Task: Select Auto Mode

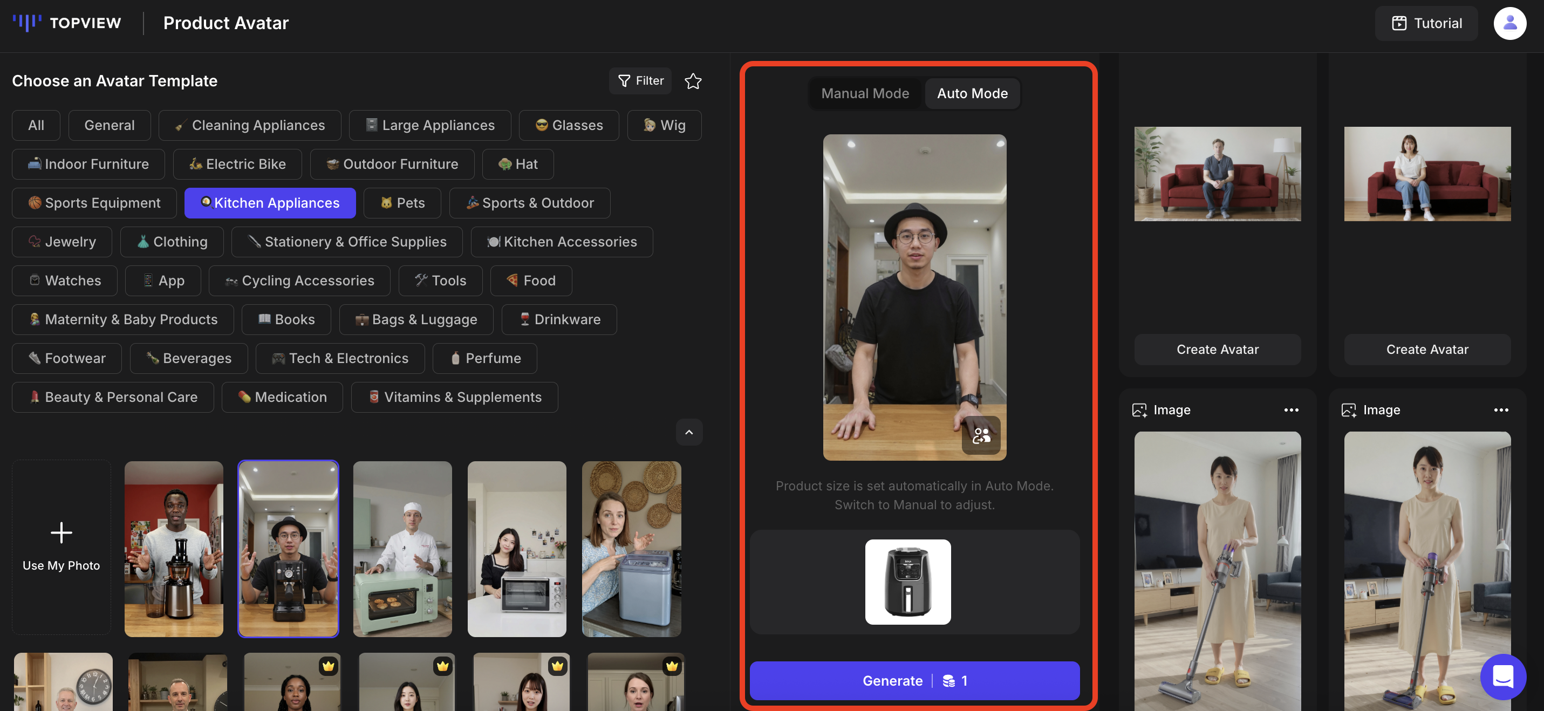Action: point(972,93)
